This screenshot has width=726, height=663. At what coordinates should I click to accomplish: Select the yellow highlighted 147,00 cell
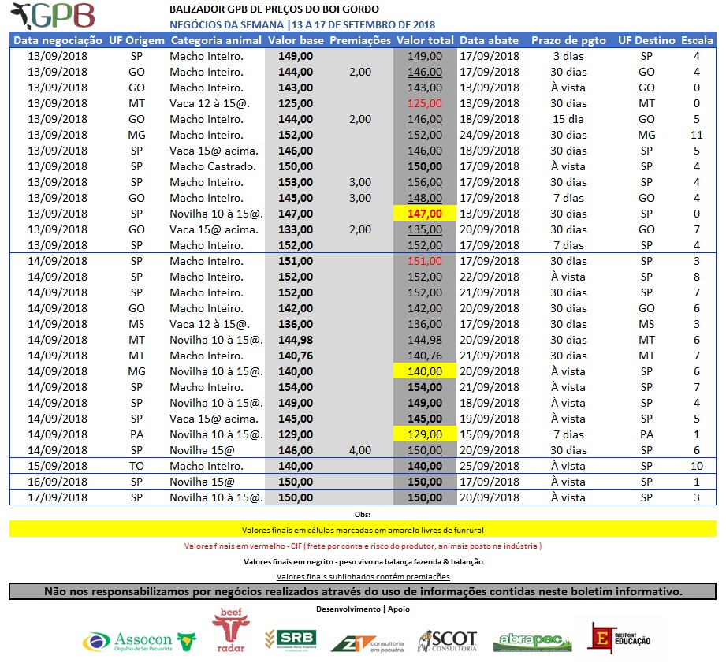click(424, 214)
